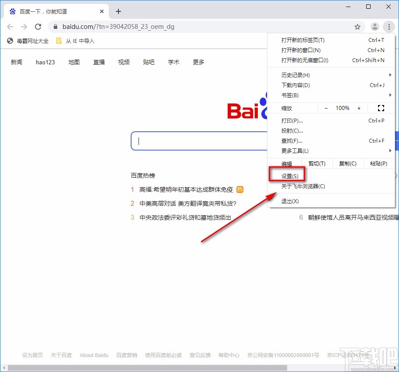The height and width of the screenshot is (372, 399).
Task: Open the 意见反馈 footer link
Action: click(200, 355)
